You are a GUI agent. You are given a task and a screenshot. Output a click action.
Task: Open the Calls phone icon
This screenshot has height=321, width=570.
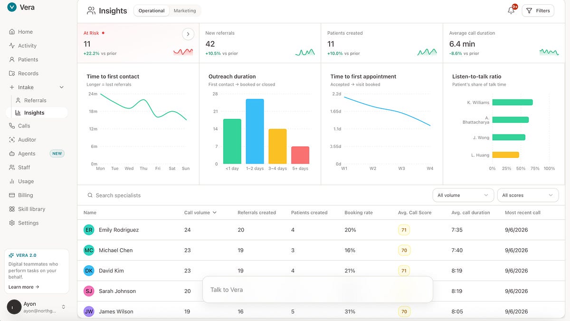pyautogui.click(x=12, y=126)
